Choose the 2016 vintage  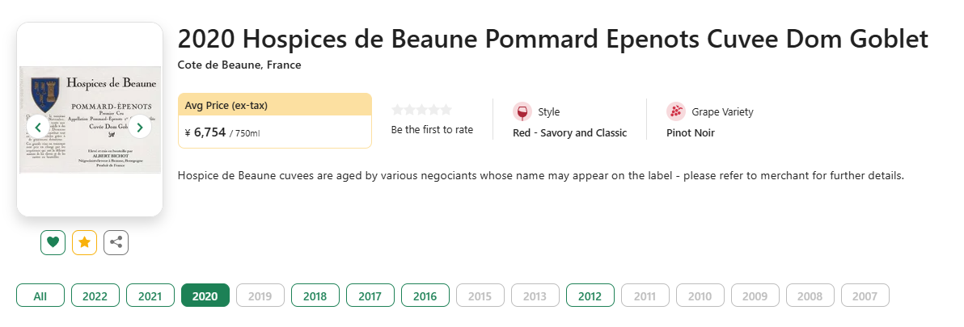coord(425,295)
